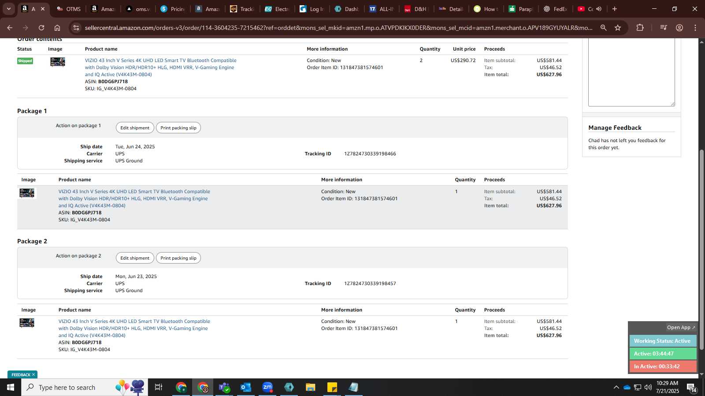The image size is (705, 396).
Task: Open the VIZIO product link in Package 1
Action: pos(134,198)
